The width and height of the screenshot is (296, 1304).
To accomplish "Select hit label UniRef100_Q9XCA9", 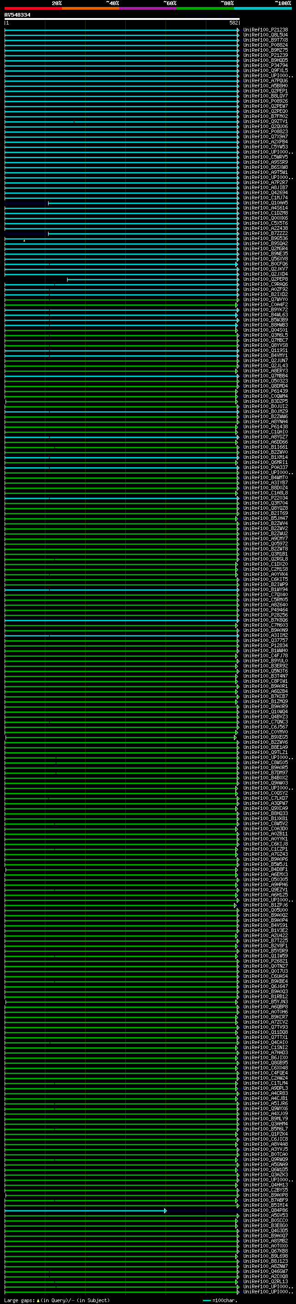I will tap(265, 809).
